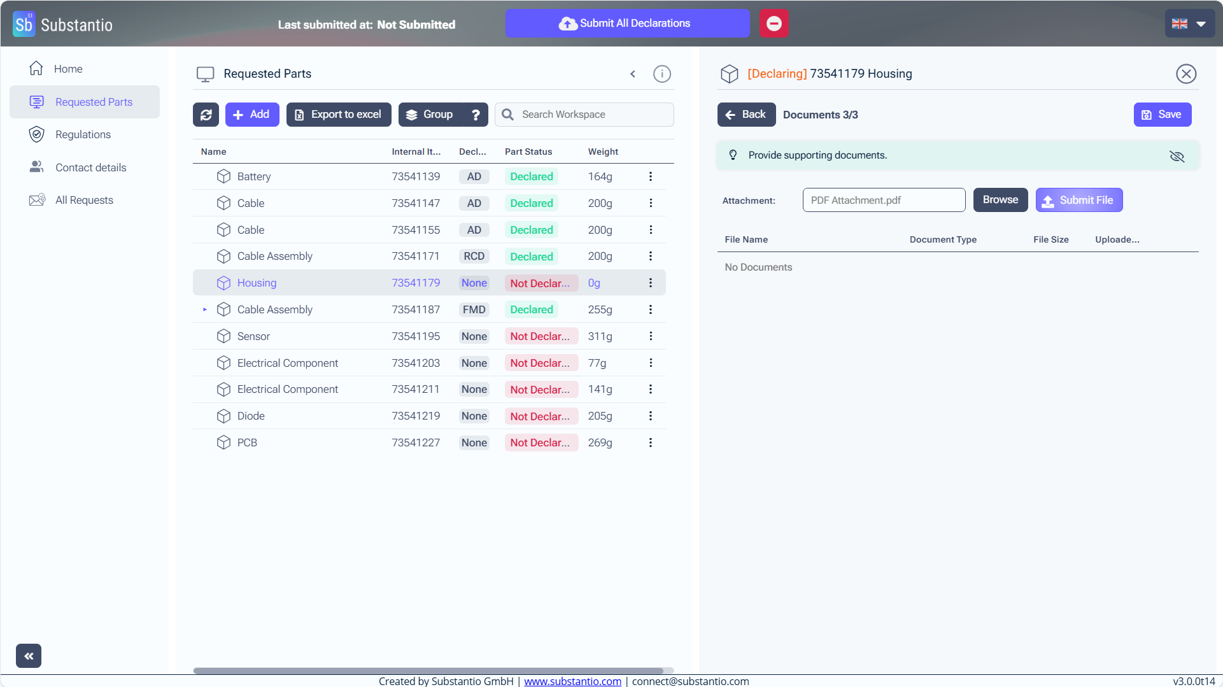The height and width of the screenshot is (687, 1223).
Task: Click Submit All Declarations button
Action: (626, 24)
